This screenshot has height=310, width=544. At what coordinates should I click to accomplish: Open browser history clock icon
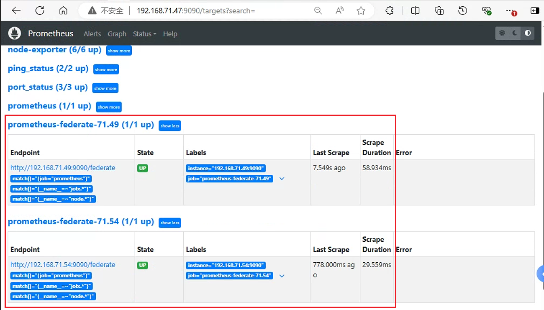[x=462, y=11]
